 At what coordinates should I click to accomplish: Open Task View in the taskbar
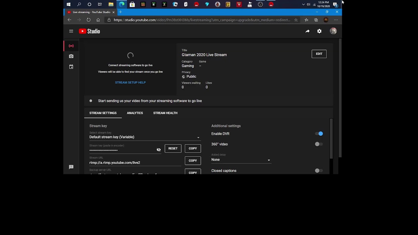(100, 4)
